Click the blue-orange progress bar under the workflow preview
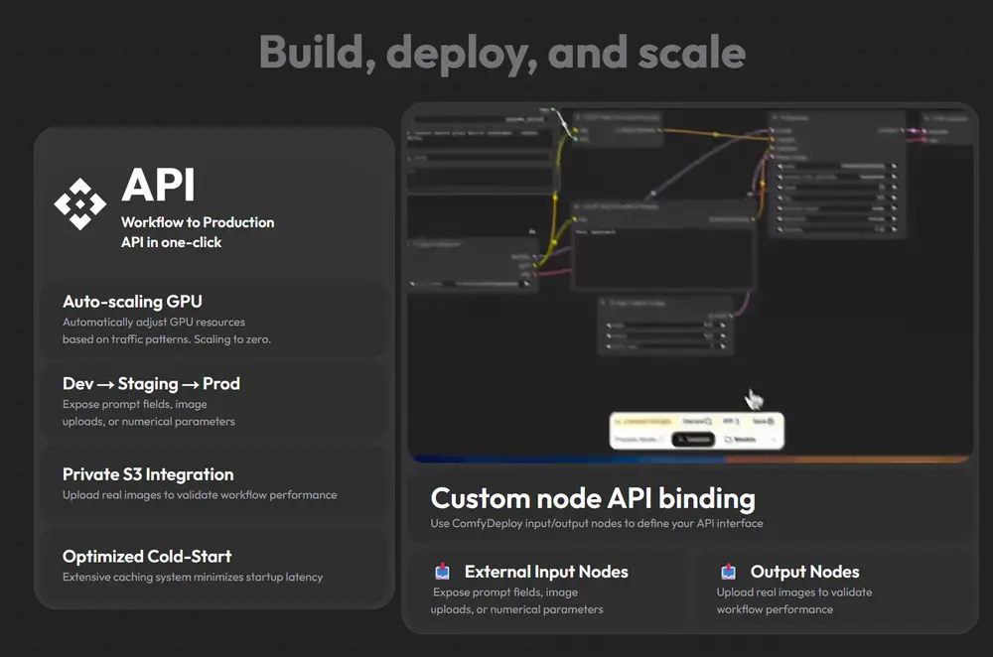The height and width of the screenshot is (657, 993). click(x=691, y=459)
